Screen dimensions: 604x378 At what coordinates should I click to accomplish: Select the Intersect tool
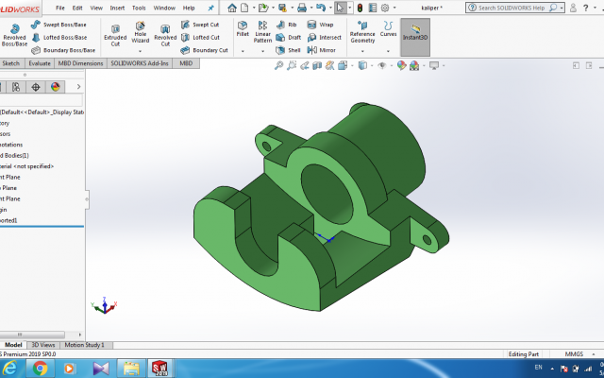coord(325,38)
